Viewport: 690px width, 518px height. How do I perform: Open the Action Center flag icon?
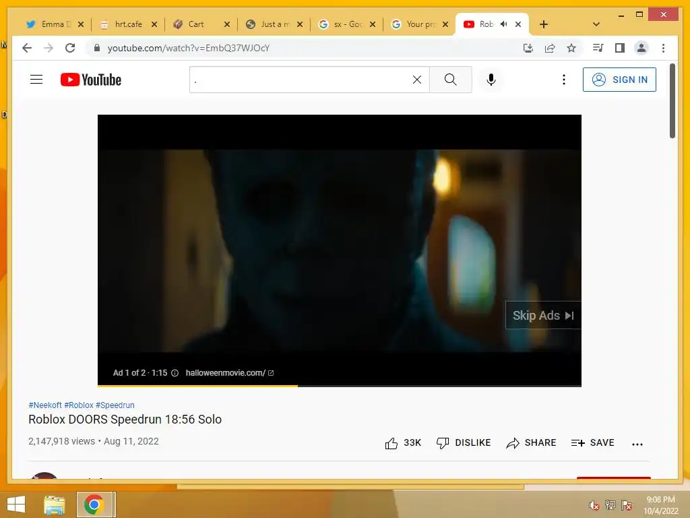click(627, 505)
